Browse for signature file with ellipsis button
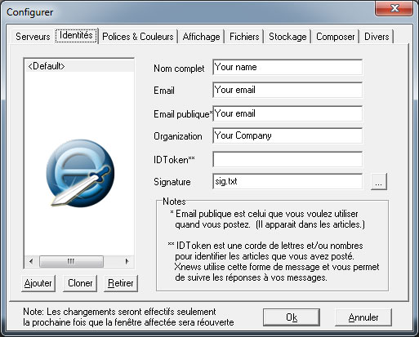This screenshot has height=337, width=419. point(379,181)
